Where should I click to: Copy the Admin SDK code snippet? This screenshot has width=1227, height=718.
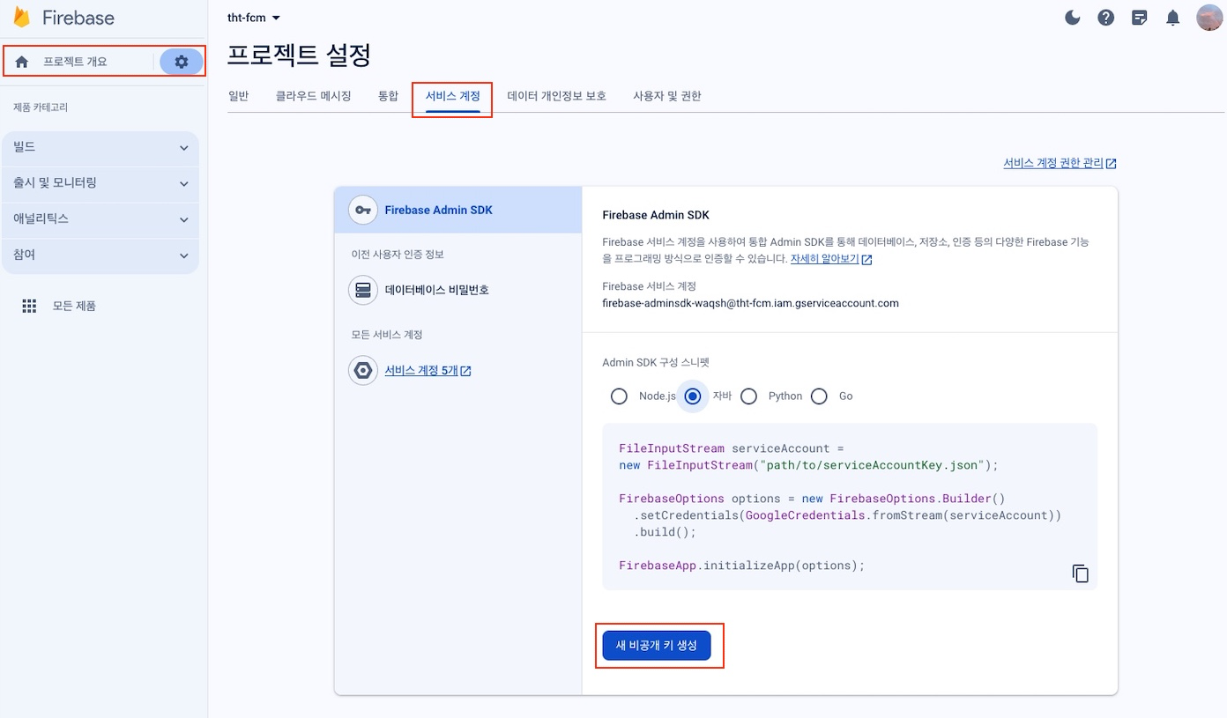(1081, 574)
